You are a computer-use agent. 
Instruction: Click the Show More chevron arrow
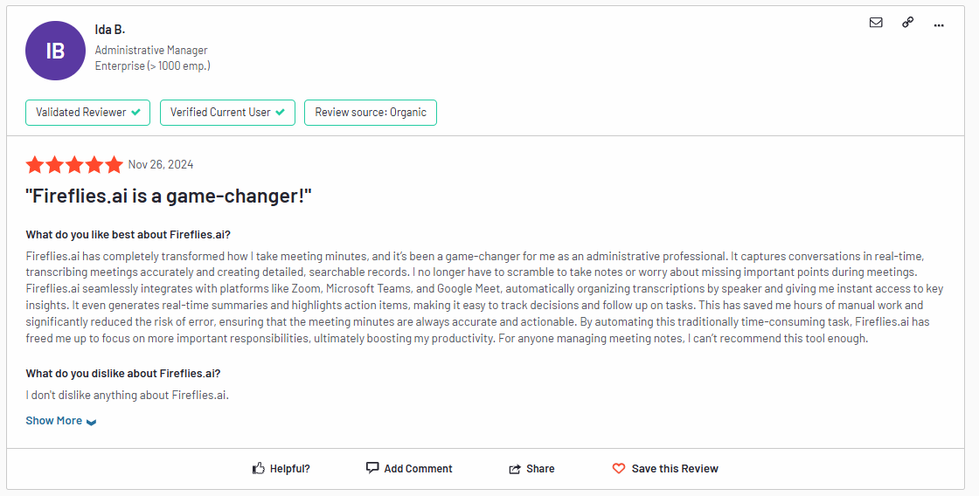point(91,423)
